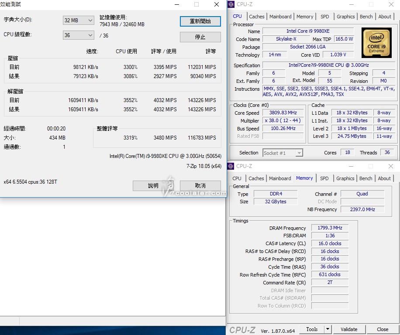
Task: Click the elapsed time value 00:00:20
Action: coord(56,129)
